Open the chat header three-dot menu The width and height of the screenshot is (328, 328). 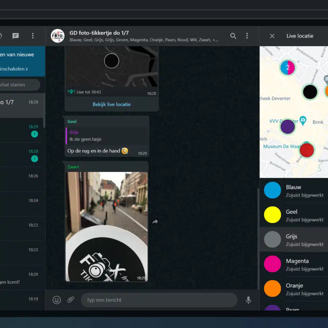[x=247, y=36]
